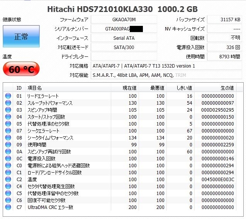Image resolution: width=246 pixels, height=219 pixels.
Task: Click the buffer size field 31157 KB
Action: 224,20
